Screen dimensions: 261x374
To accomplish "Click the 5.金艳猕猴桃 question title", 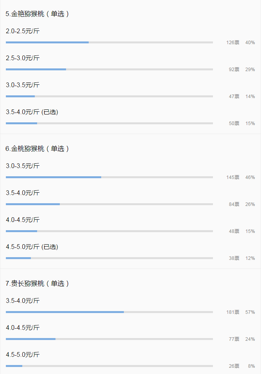I will (38, 14).
